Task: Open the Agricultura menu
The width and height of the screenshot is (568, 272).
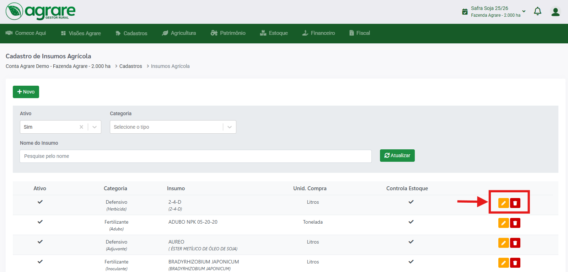Action: click(179, 33)
